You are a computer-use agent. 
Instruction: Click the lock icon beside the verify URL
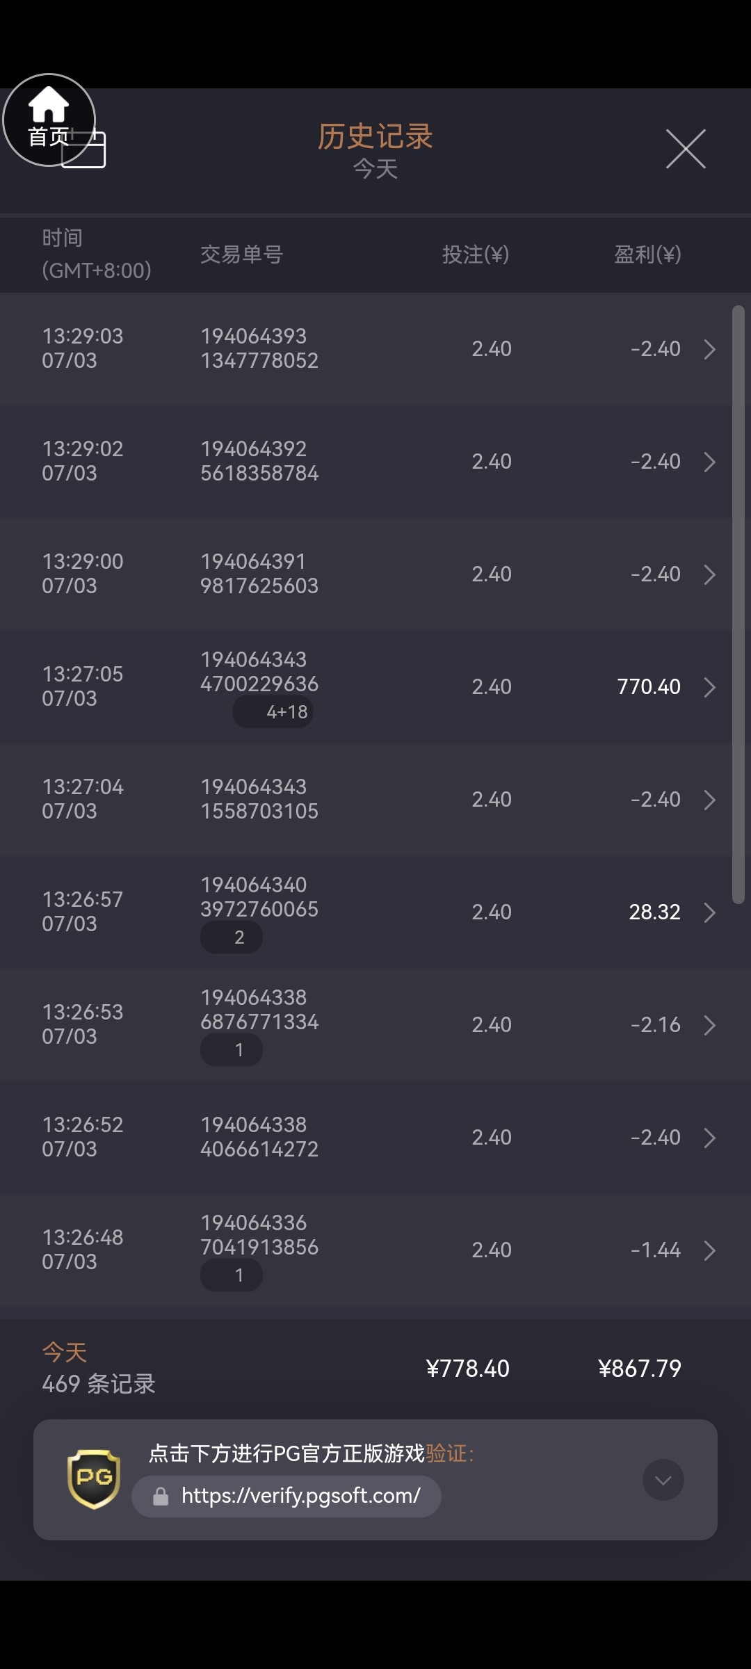(161, 1496)
